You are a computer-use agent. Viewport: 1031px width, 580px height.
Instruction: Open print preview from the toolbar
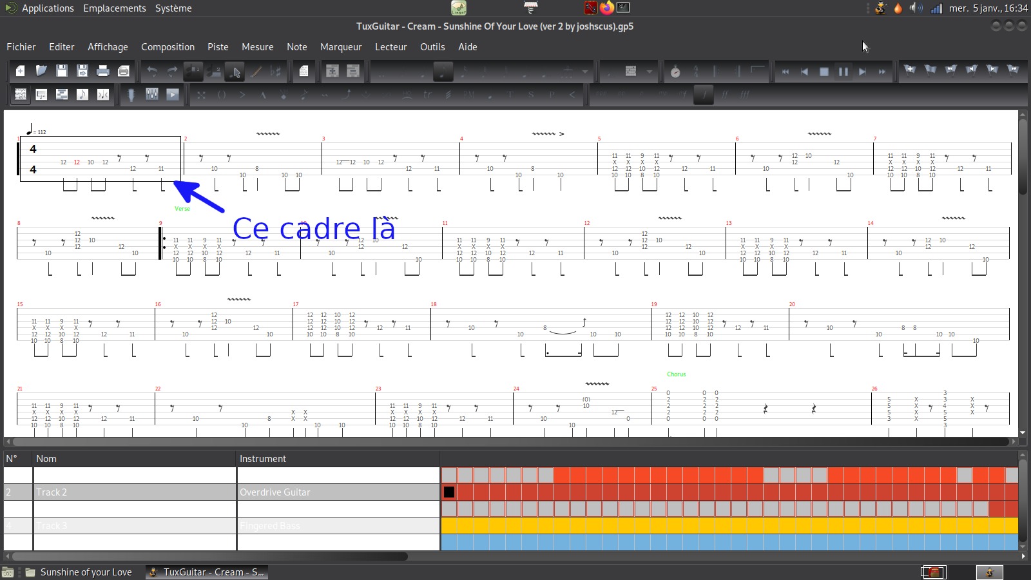tap(124, 72)
